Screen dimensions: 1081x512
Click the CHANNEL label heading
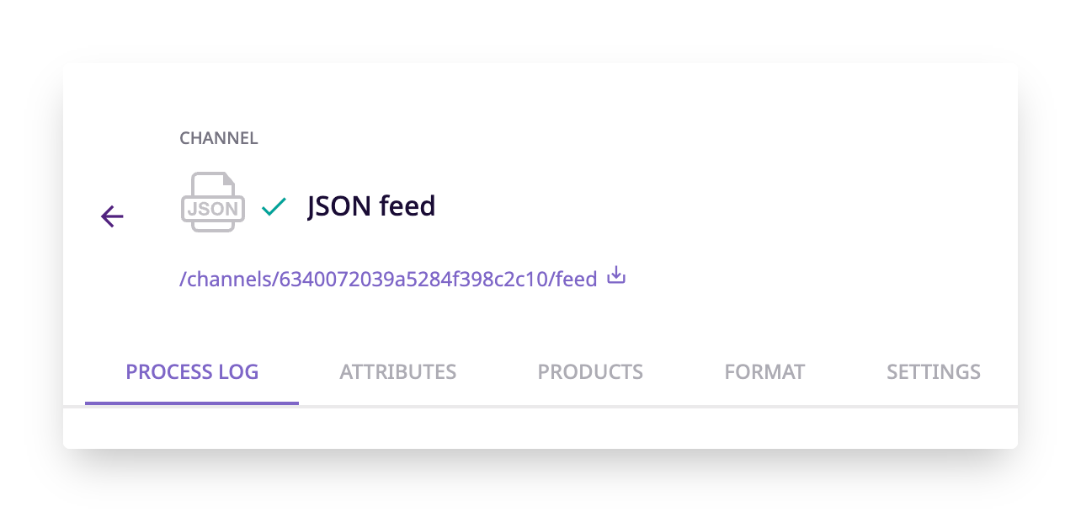[x=219, y=137]
